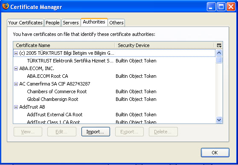Open the People tab
Screen dimensions: 238x165
[x=52, y=23]
